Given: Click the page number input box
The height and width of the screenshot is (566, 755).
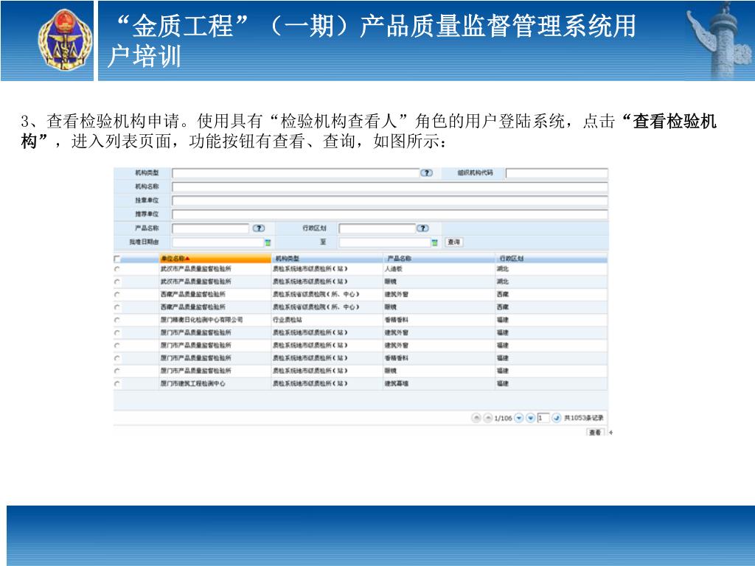Looking at the screenshot, I should click(x=543, y=418).
